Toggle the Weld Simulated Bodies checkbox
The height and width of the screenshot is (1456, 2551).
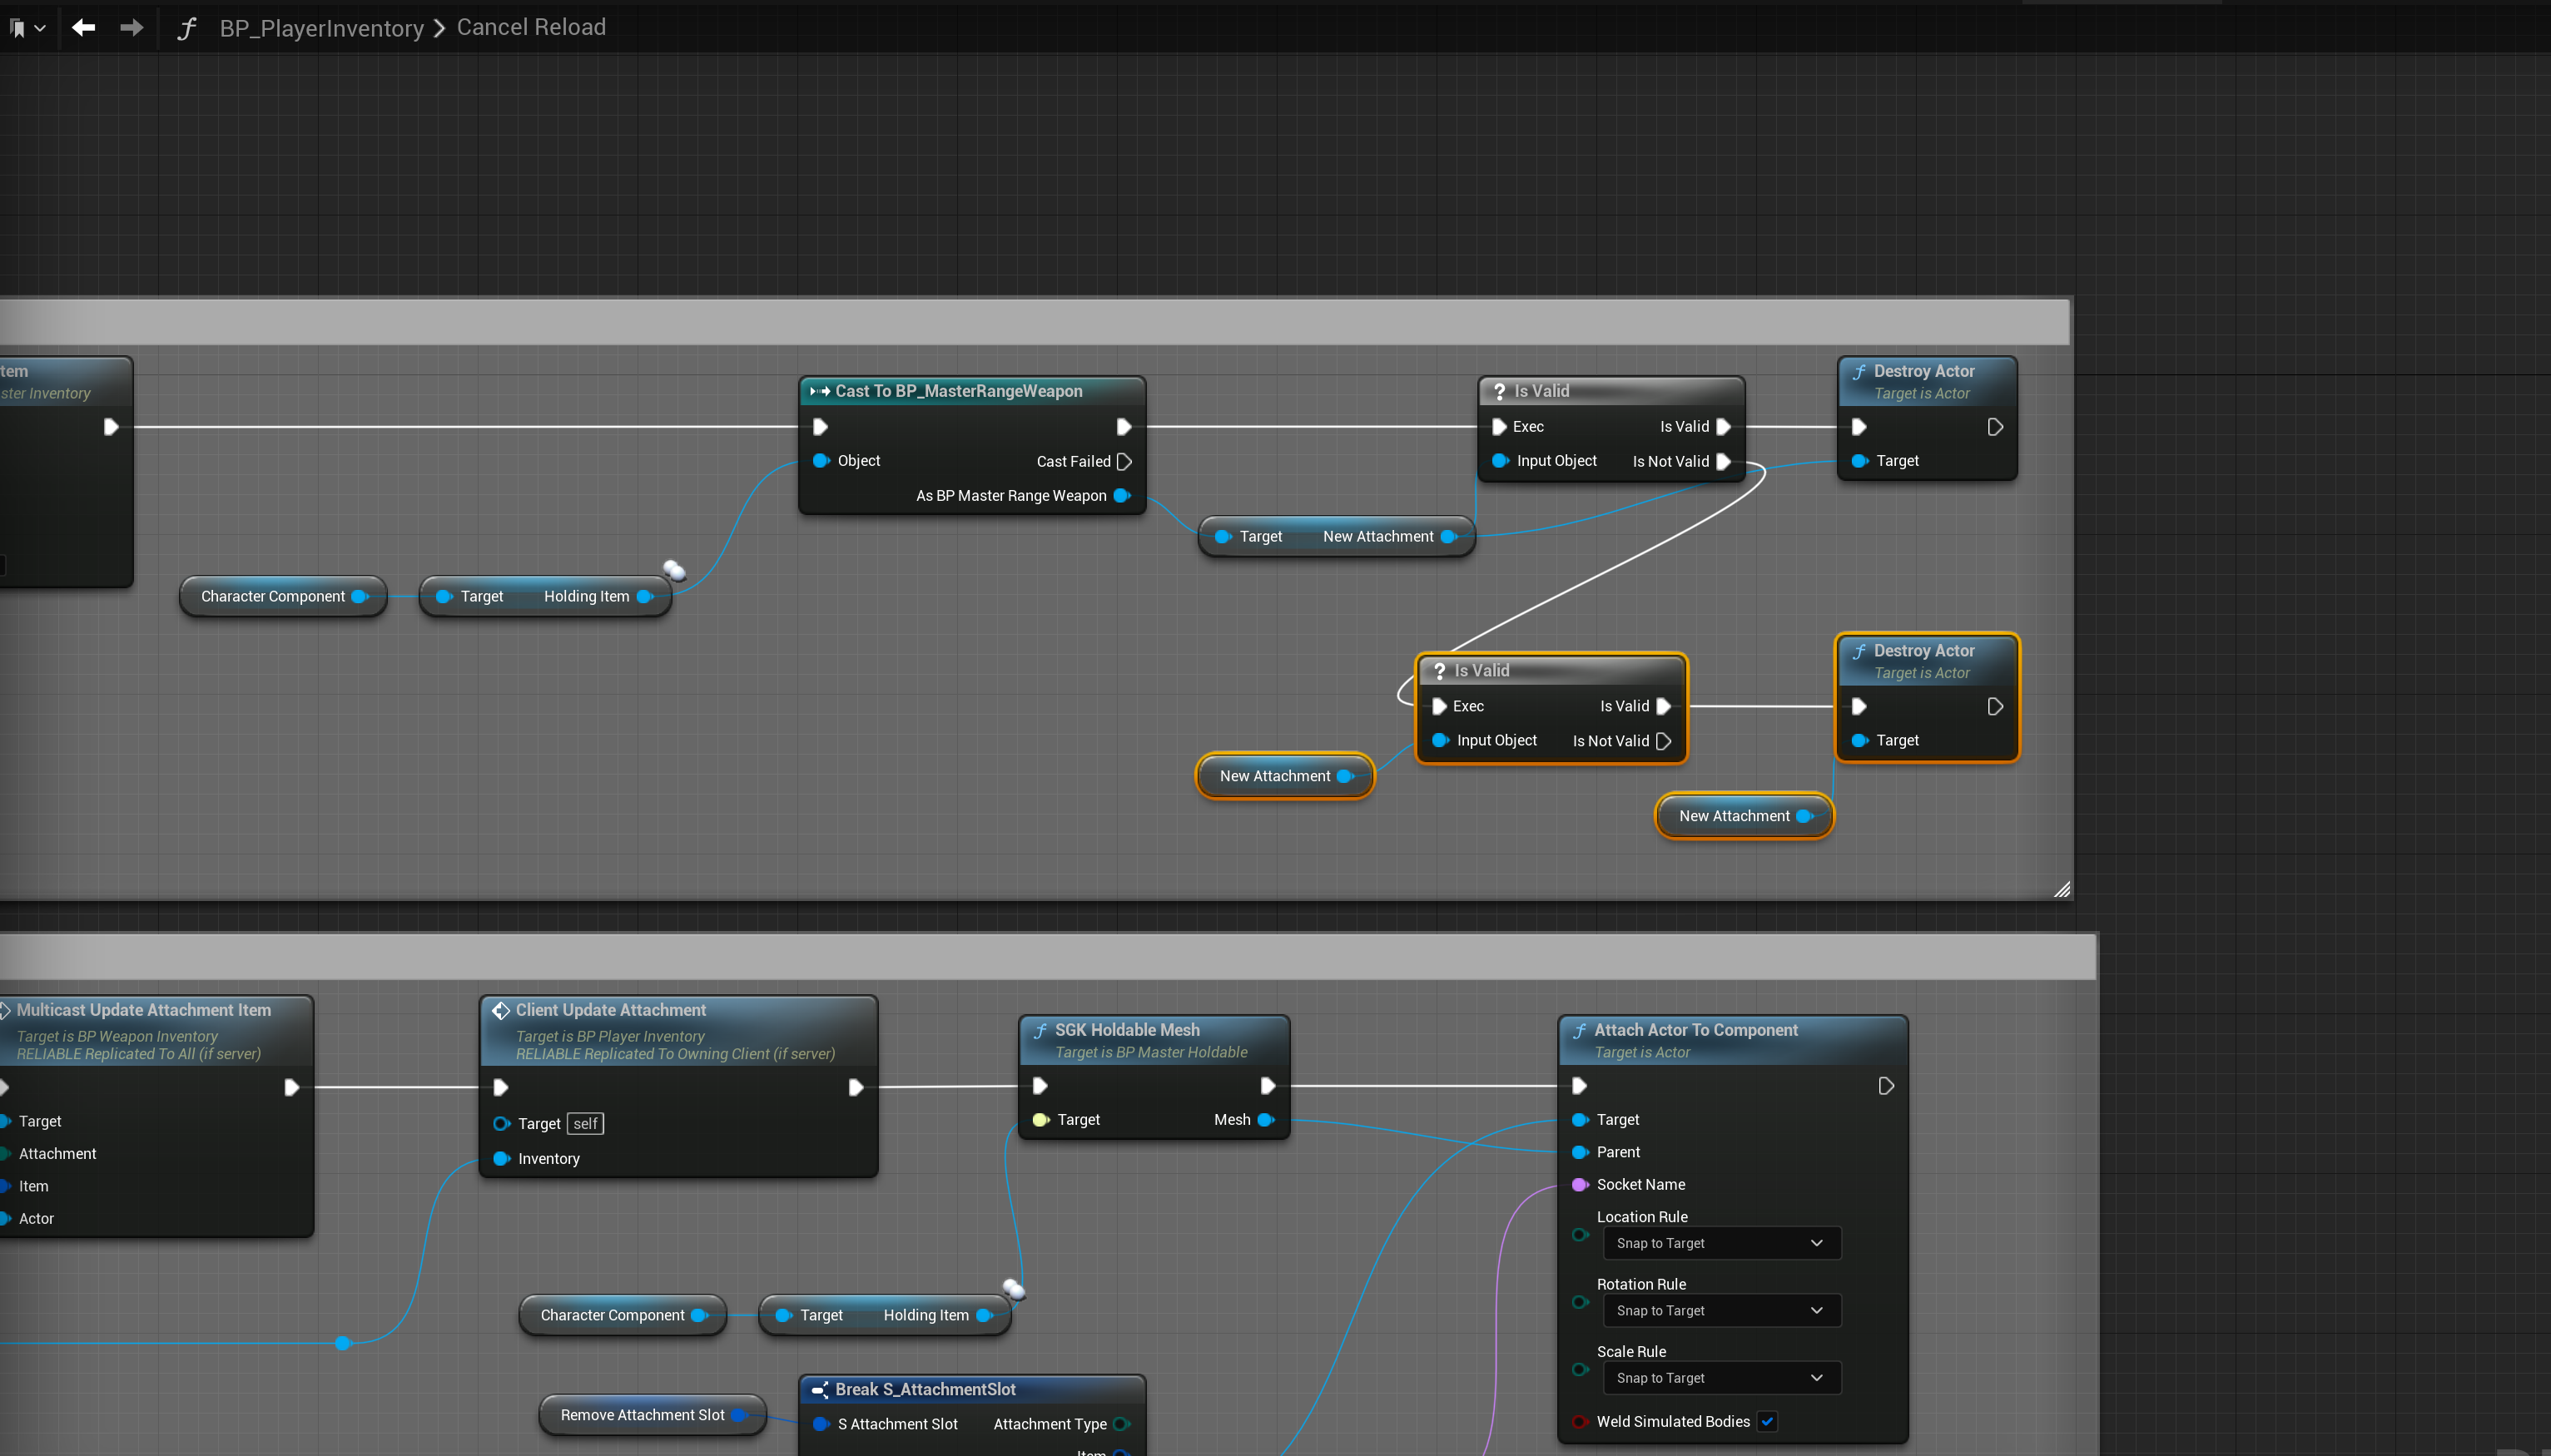tap(1767, 1421)
